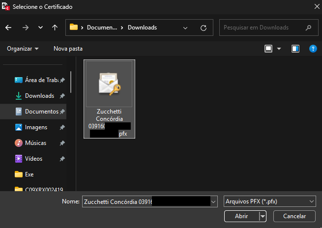Click the search magnifier icon

(308, 28)
